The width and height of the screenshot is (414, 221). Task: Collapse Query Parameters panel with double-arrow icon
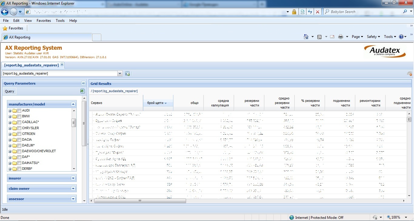[83, 83]
